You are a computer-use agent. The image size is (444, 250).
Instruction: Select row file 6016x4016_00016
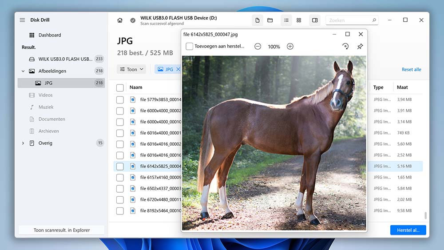click(268, 155)
